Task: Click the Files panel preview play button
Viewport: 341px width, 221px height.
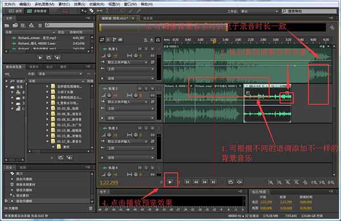Action: point(40,57)
